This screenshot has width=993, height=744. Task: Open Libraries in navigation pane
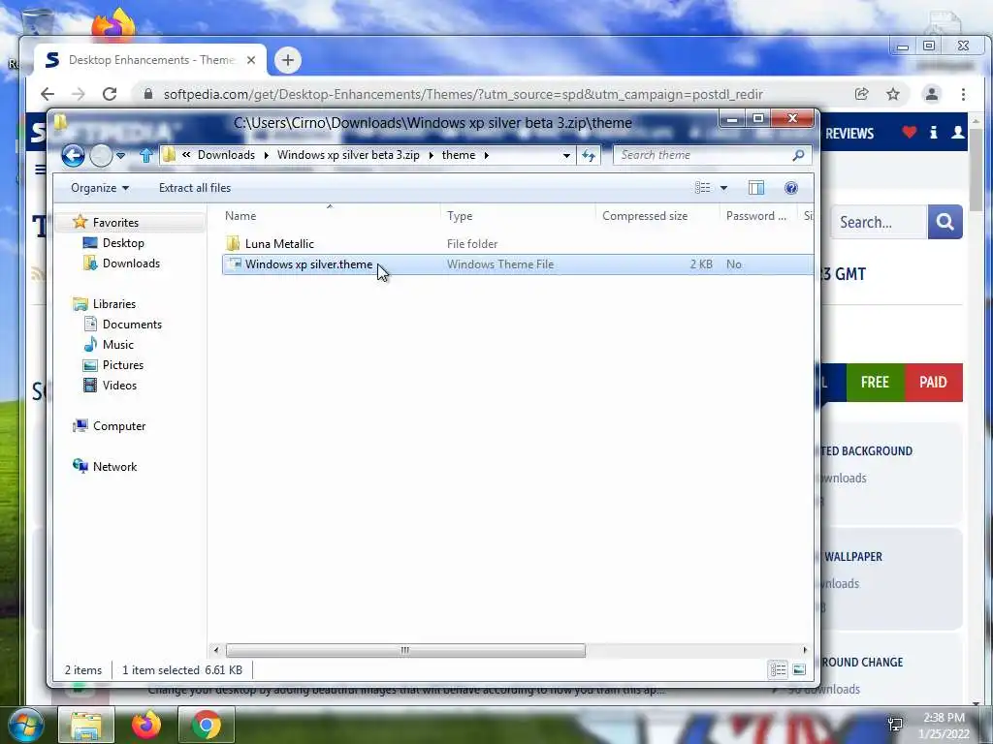114,303
